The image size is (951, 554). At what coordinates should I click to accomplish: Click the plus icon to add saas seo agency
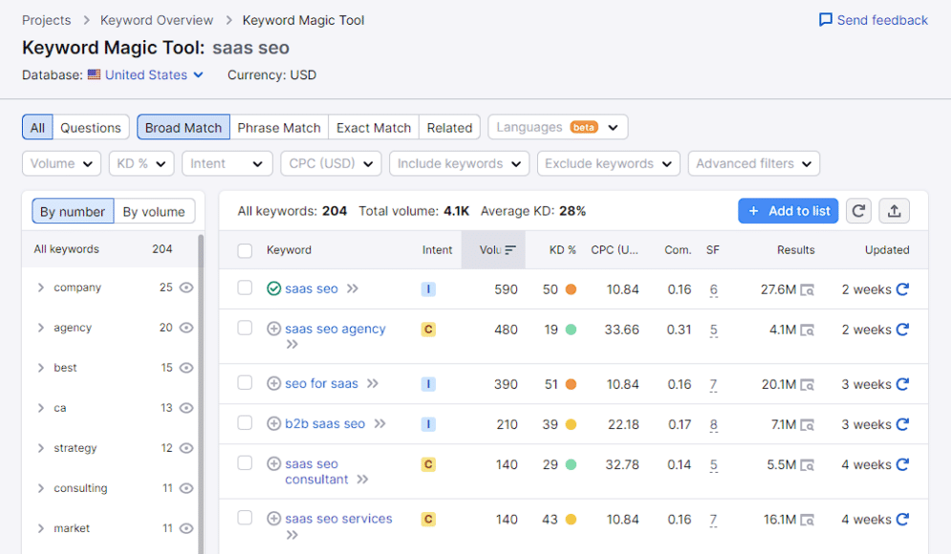click(x=273, y=328)
